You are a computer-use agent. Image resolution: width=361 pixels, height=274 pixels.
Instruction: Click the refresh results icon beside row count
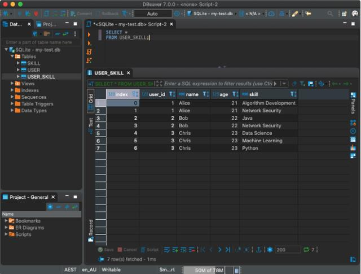[306, 249]
